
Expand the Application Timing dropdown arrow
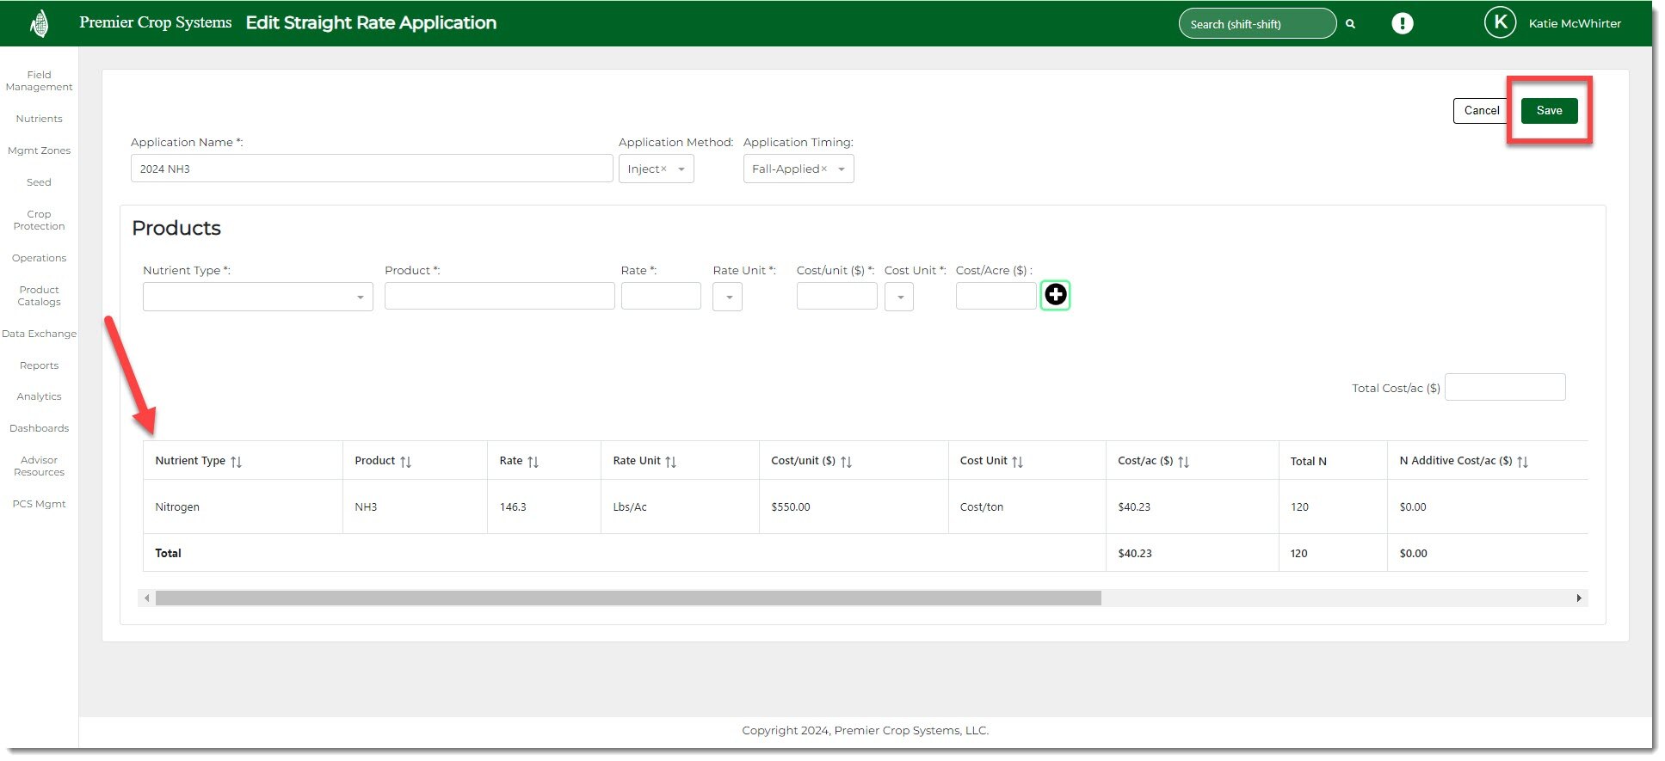tap(842, 169)
